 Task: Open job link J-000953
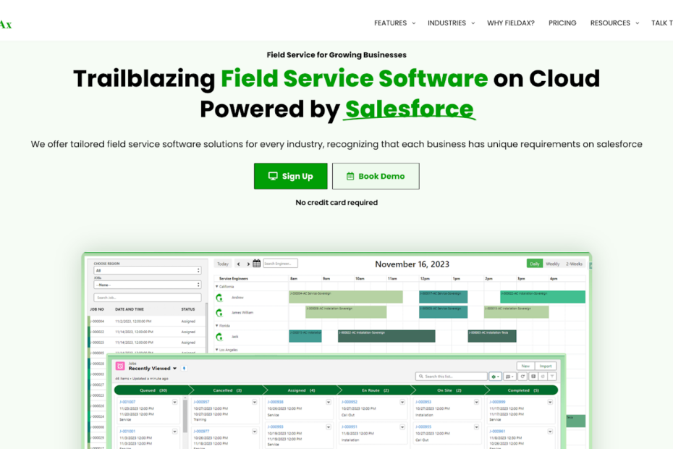coord(423,402)
